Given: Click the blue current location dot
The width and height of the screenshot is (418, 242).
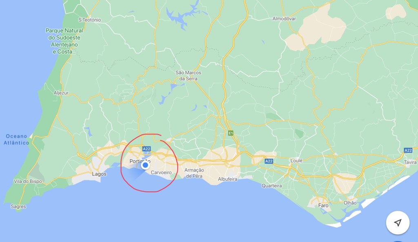Looking at the screenshot, I should (x=145, y=165).
